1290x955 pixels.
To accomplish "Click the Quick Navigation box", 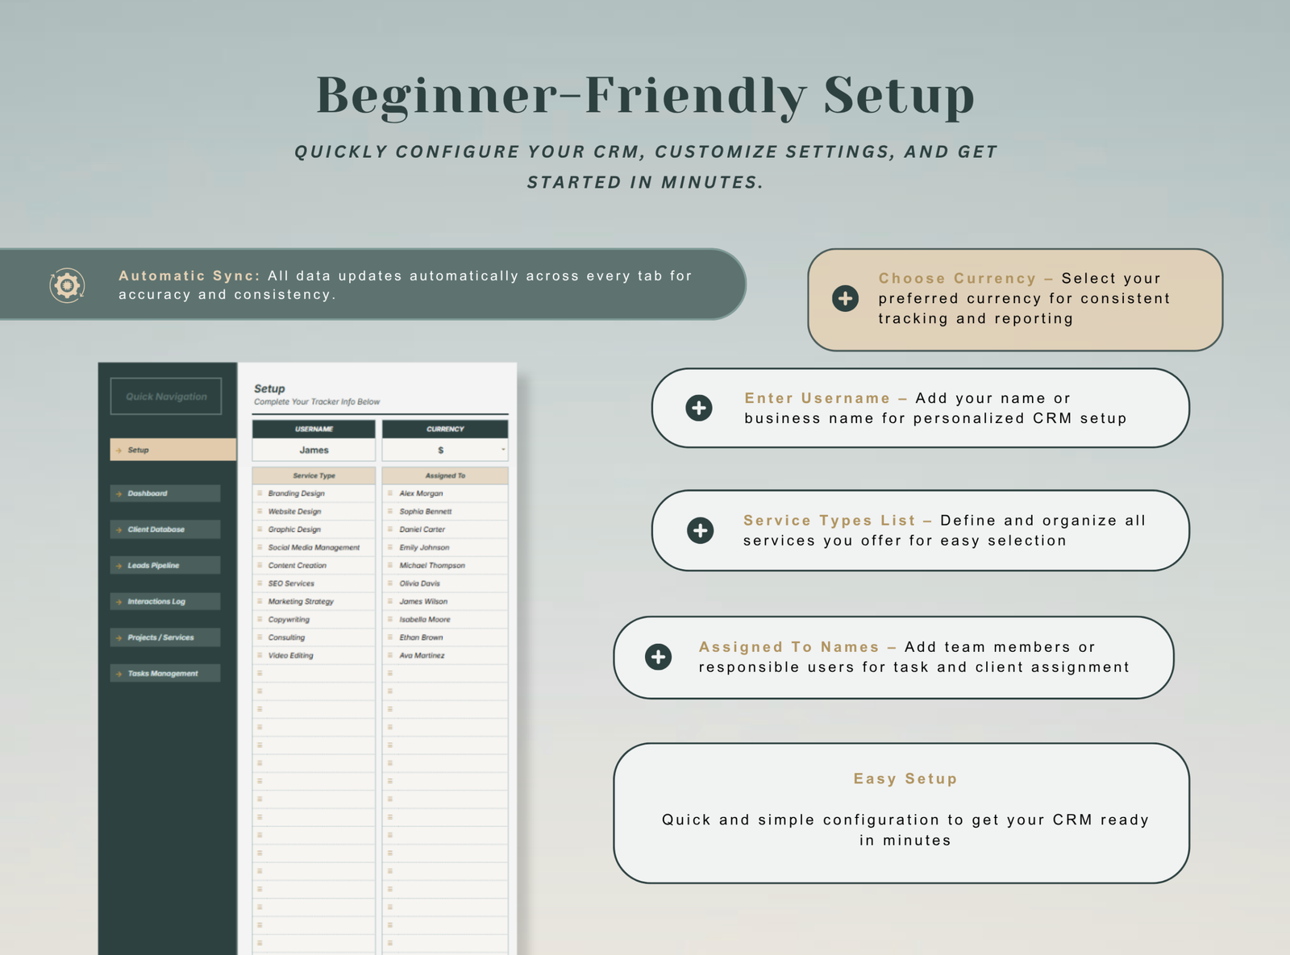I will click(166, 397).
